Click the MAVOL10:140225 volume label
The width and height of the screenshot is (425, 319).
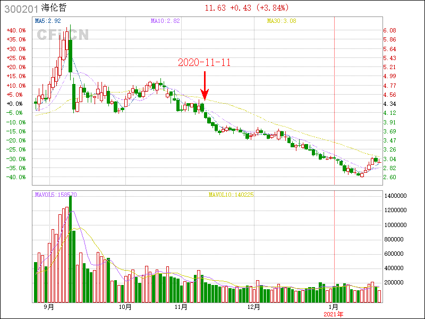[x=231, y=195]
